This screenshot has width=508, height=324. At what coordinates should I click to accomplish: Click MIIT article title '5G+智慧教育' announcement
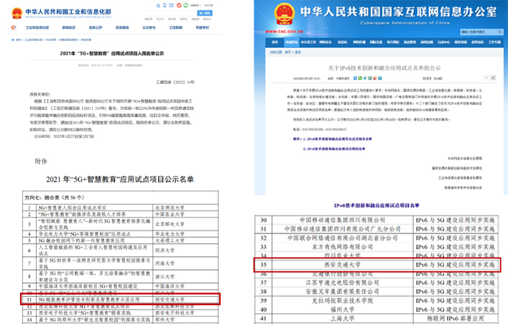pos(112,53)
